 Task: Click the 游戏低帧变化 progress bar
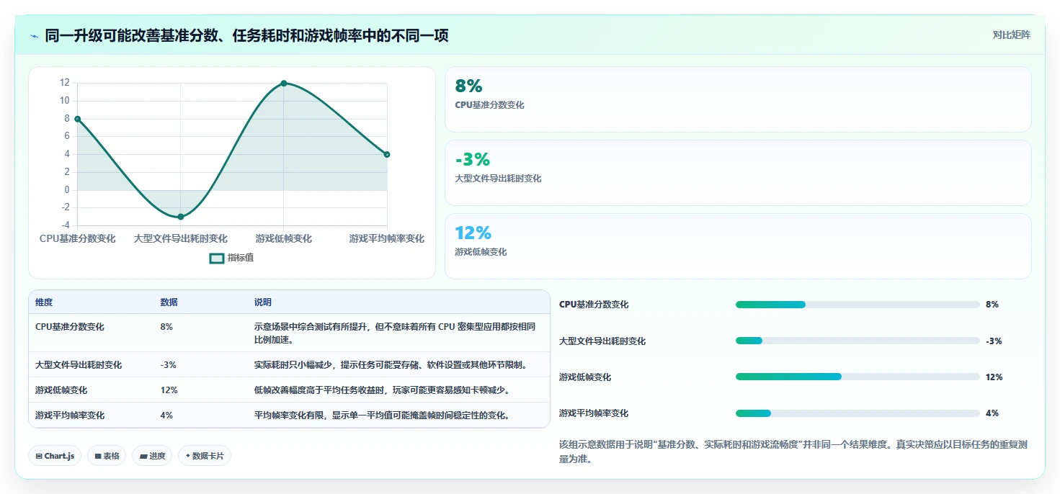(x=858, y=377)
